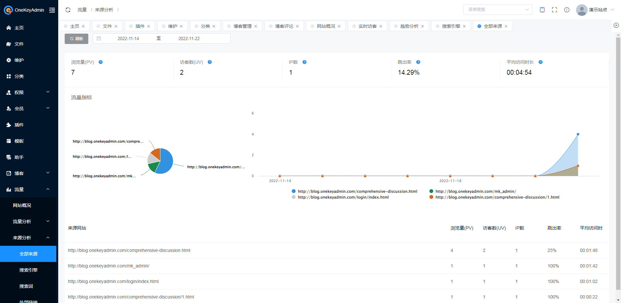This screenshot has height=303, width=621.
Task: Click help icon next to IP数
Action: click(304, 62)
